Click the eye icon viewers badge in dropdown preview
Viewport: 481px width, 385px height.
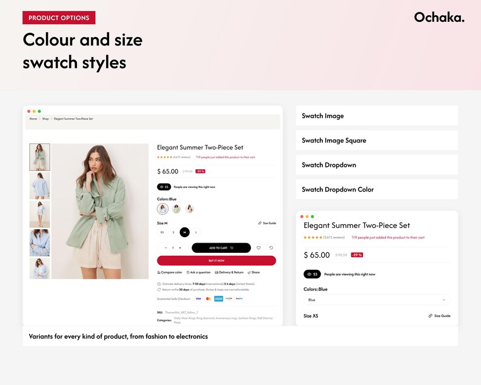(x=312, y=274)
